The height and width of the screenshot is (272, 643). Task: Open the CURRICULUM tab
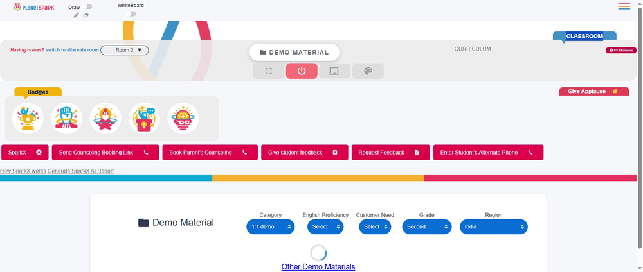[473, 49]
